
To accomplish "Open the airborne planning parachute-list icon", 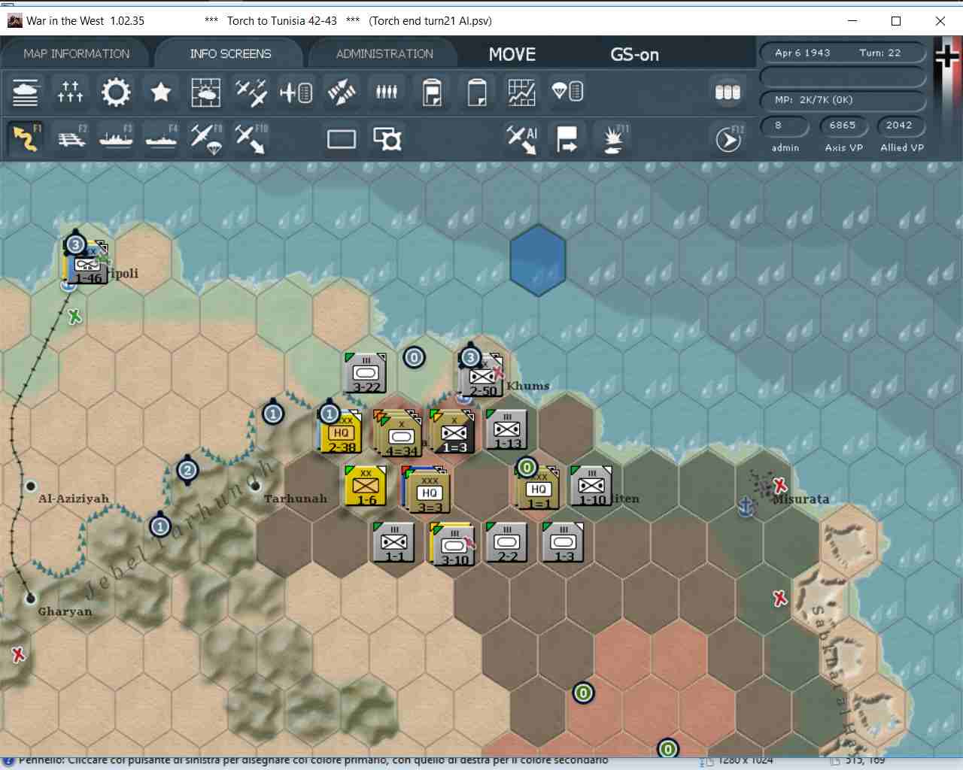I will 567,92.
